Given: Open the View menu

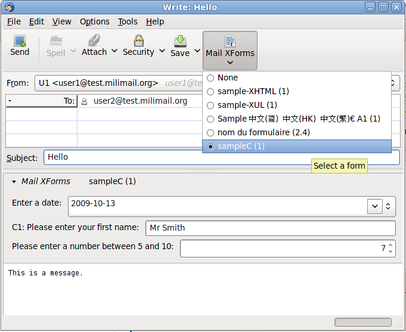Looking at the screenshot, I should [x=61, y=21].
